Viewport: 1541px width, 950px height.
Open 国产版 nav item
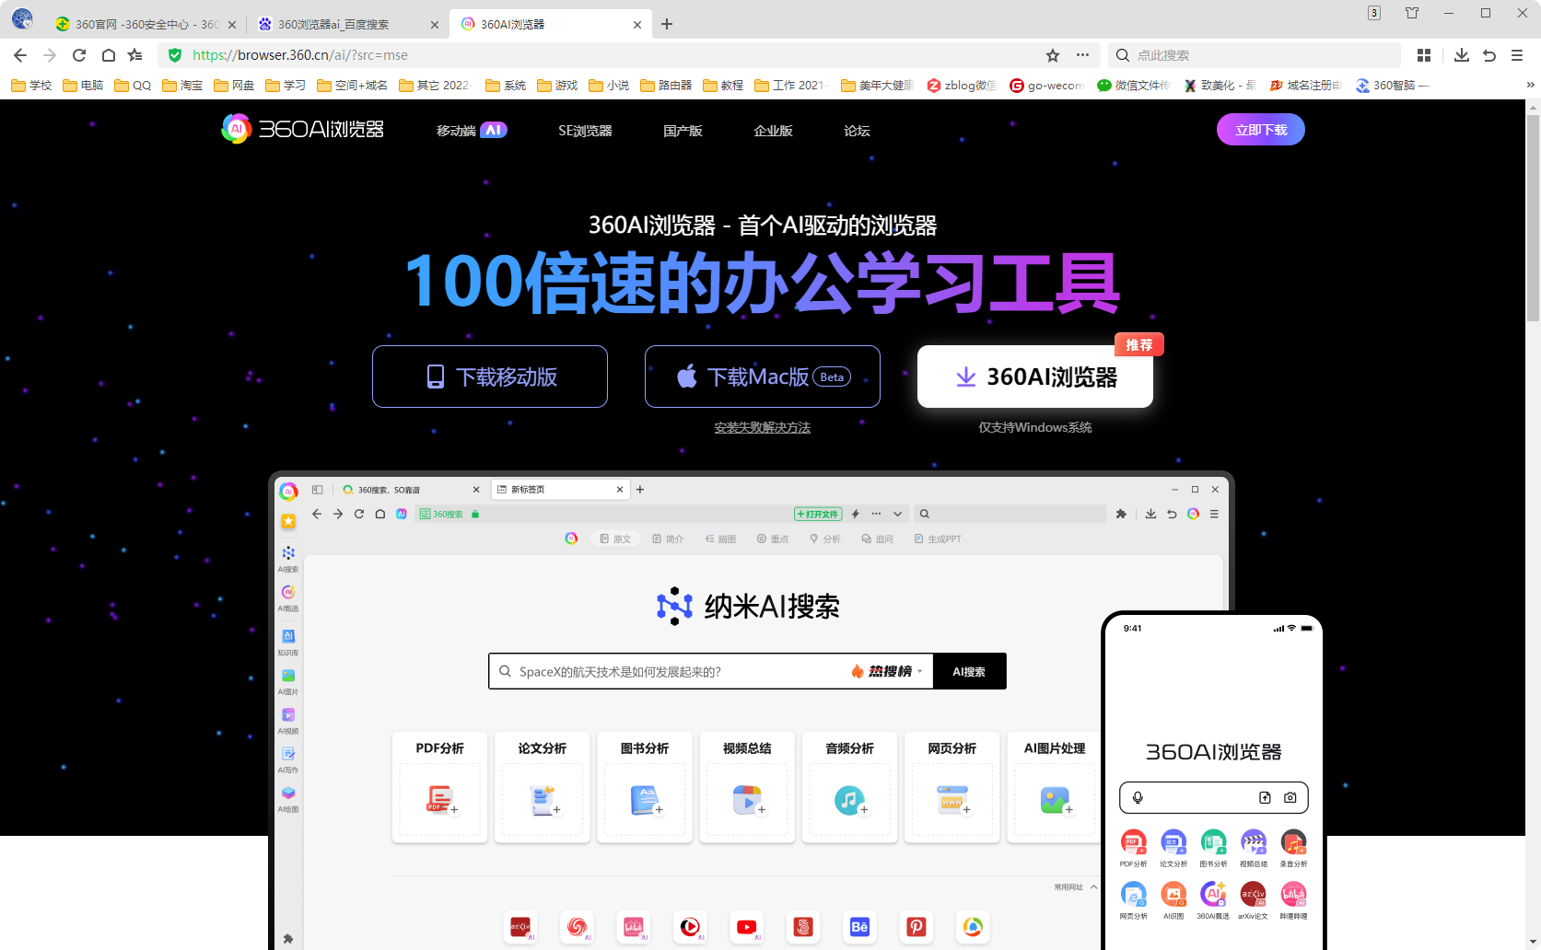pyautogui.click(x=683, y=131)
